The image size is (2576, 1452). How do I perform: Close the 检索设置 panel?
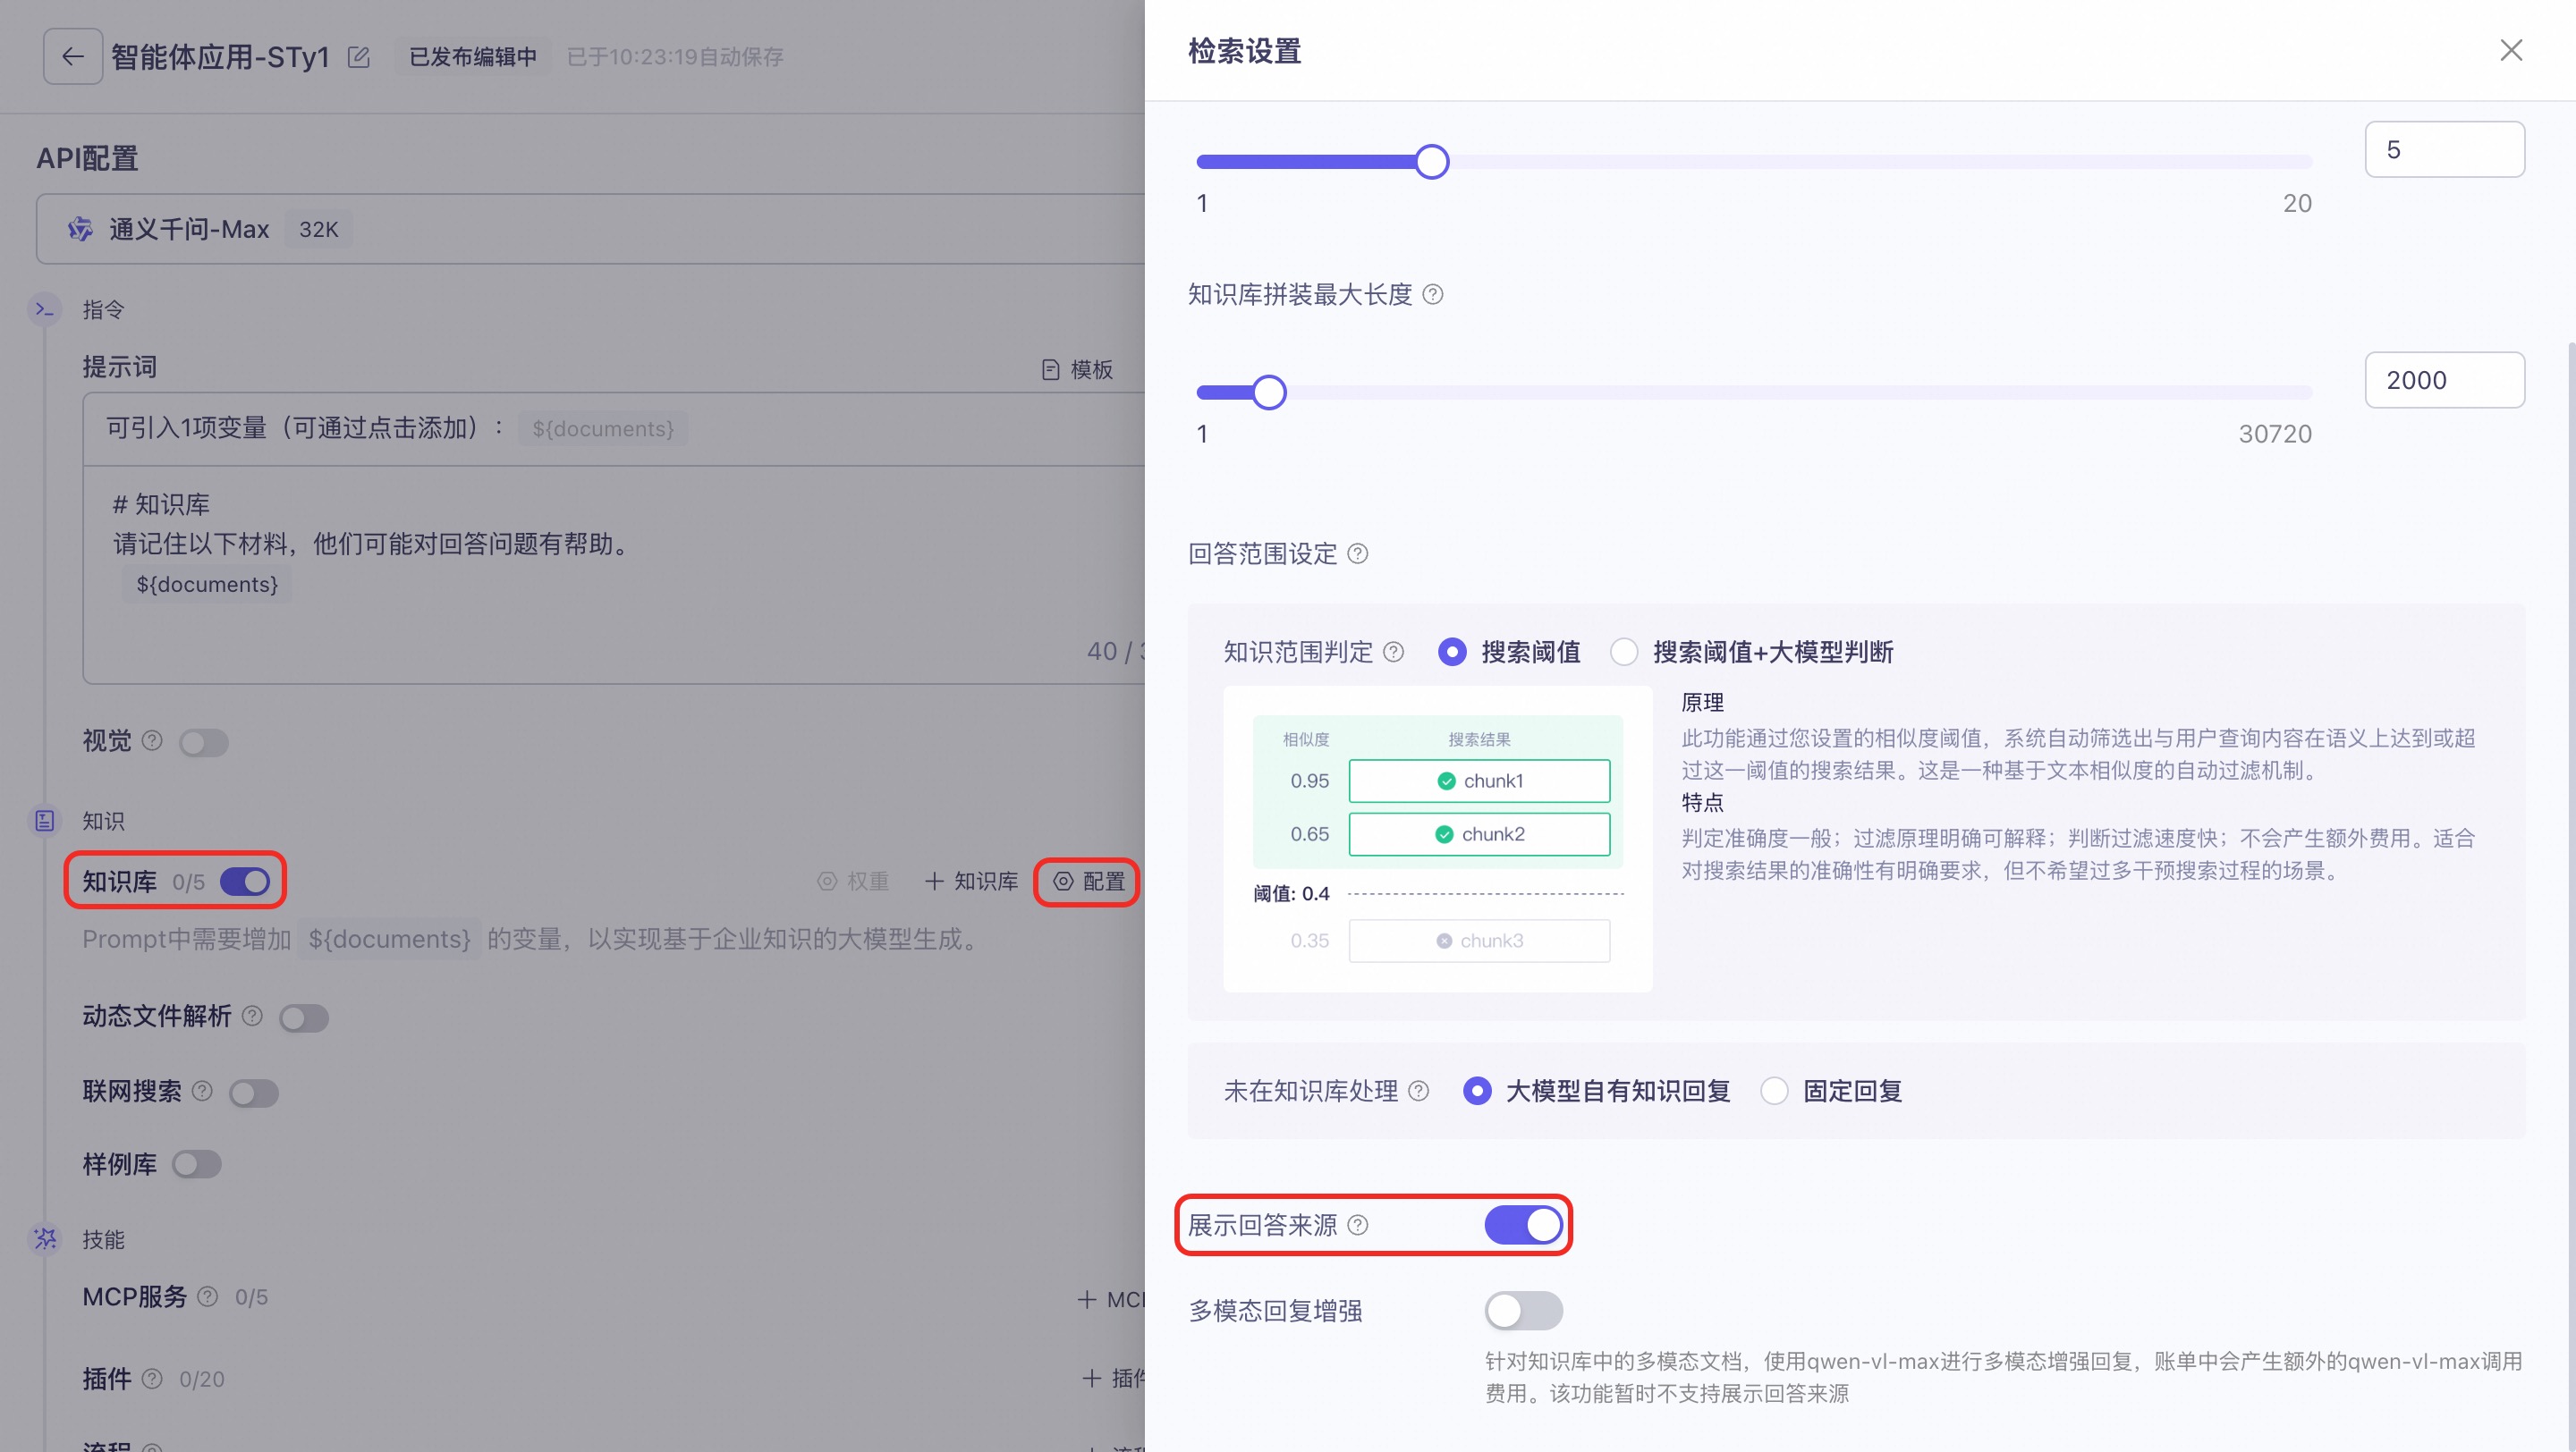click(2510, 50)
